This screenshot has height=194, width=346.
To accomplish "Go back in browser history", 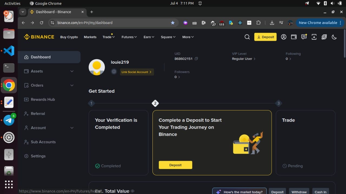I will click(x=23, y=23).
